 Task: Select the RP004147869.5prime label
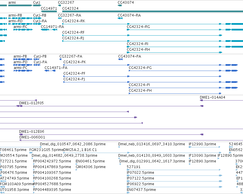pyautogui.click(x=52, y=167)
